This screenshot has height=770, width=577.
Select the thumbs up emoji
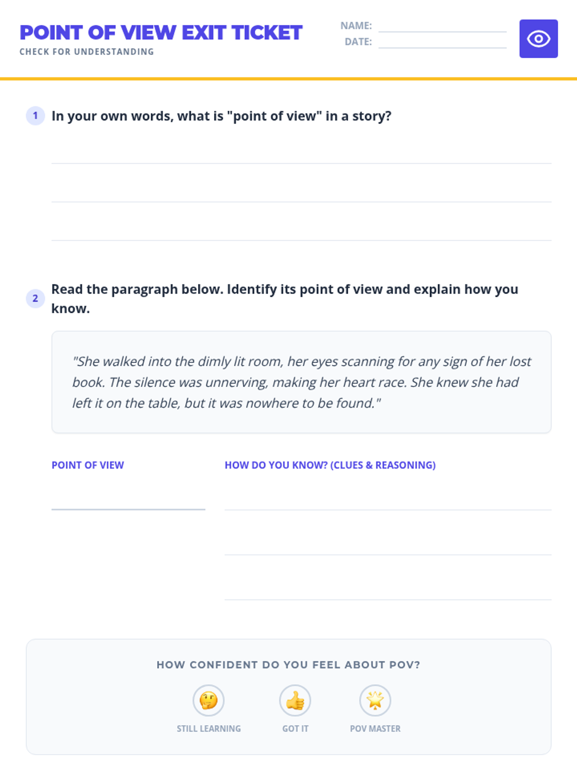tap(295, 700)
